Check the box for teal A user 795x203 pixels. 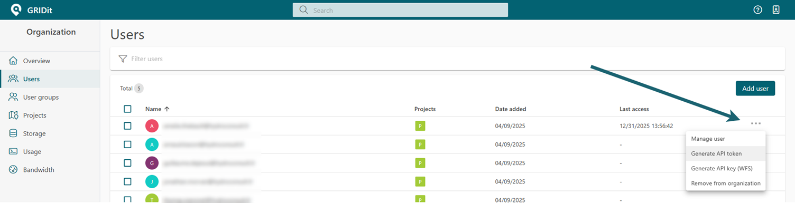pos(127,144)
